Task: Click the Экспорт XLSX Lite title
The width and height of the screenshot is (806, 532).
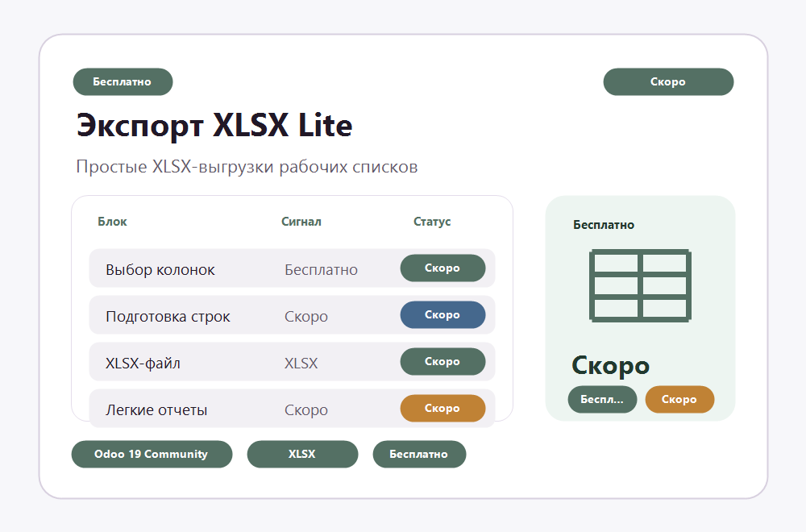Action: pyautogui.click(x=214, y=126)
